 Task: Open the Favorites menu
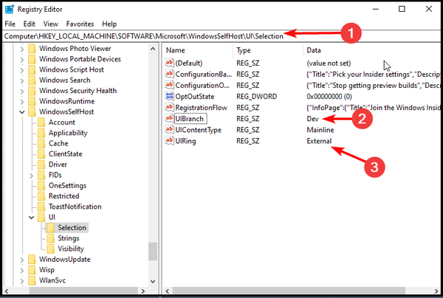(80, 24)
